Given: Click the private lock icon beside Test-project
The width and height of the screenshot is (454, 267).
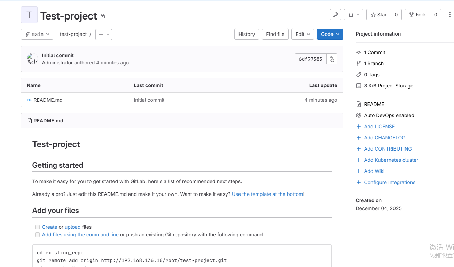Looking at the screenshot, I should (103, 16).
